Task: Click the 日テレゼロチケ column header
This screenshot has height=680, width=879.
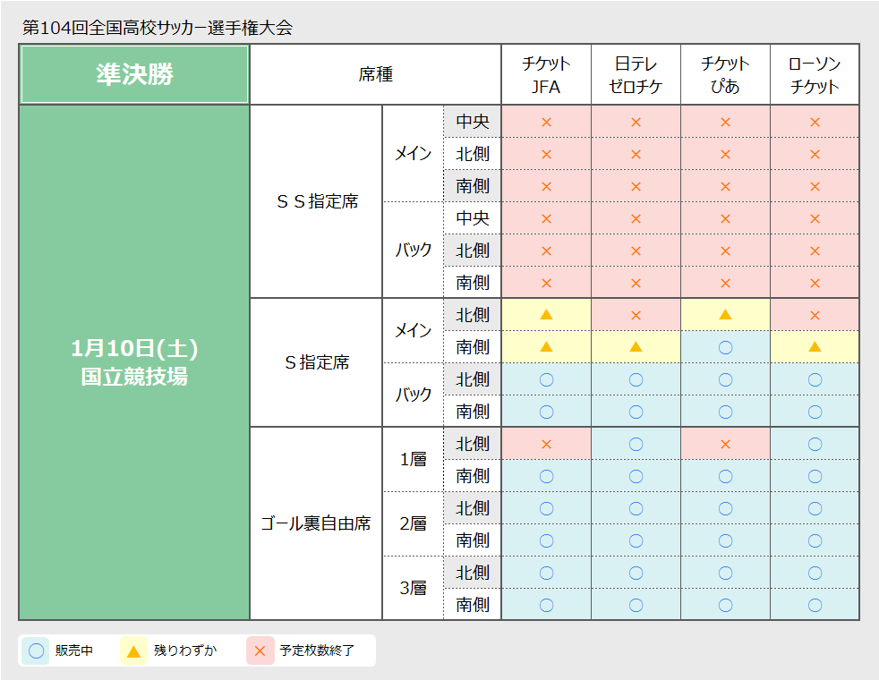Action: click(636, 74)
